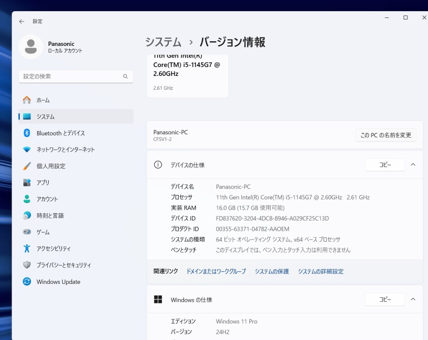Viewport: 428px width, 340px height.
Task: Click the info icon beside デバイスの仕様
Action: pyautogui.click(x=158, y=165)
